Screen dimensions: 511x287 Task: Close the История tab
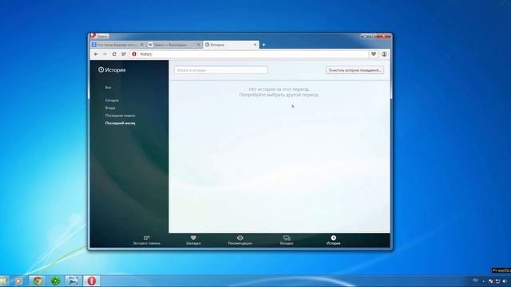point(255,45)
